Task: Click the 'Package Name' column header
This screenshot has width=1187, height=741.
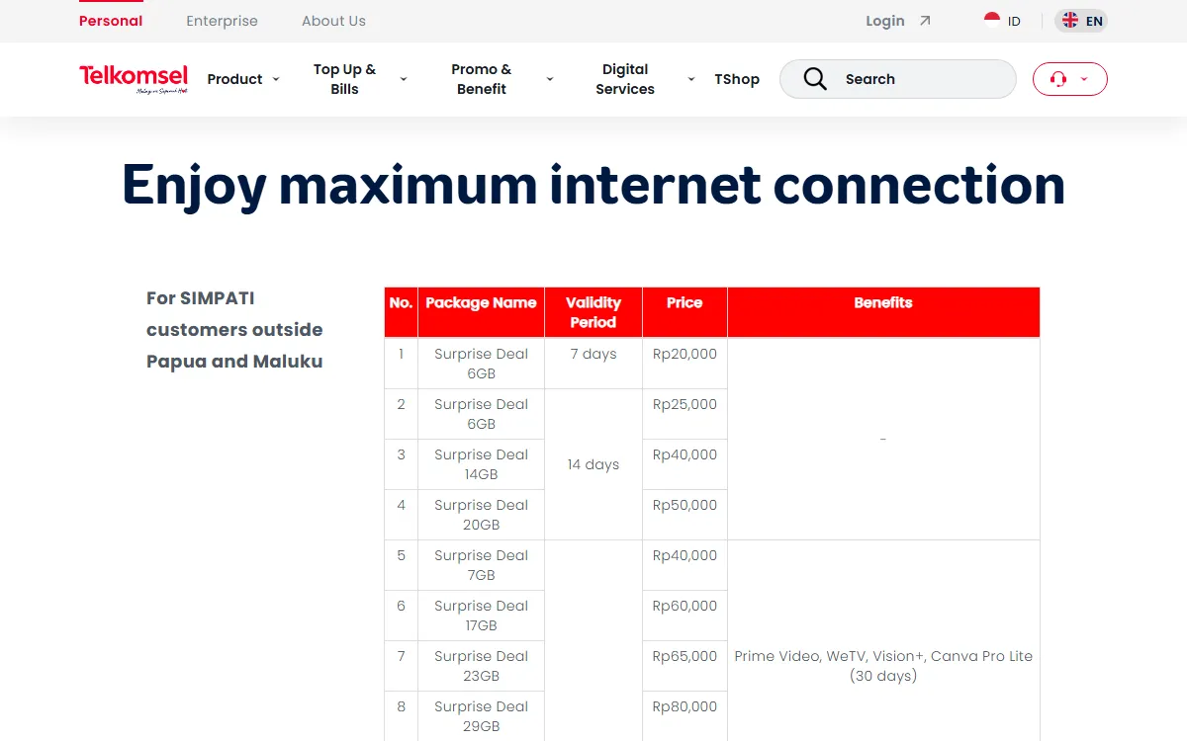Action: tap(481, 312)
